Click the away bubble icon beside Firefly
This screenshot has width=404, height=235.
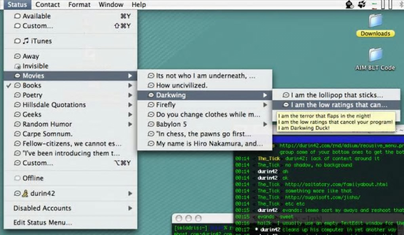151,105
